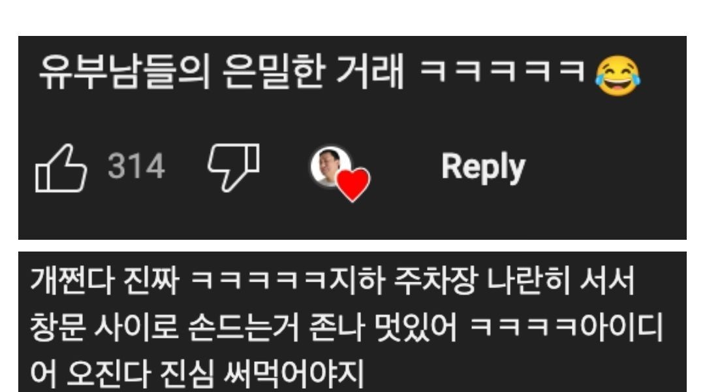
Task: Click 멋있어 in the second comment
Action: [x=415, y=327]
